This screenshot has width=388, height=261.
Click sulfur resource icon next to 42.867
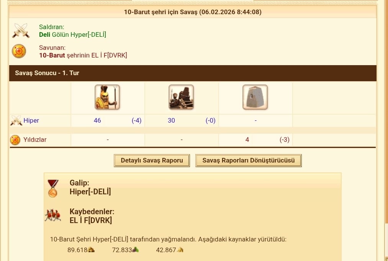coord(180,250)
